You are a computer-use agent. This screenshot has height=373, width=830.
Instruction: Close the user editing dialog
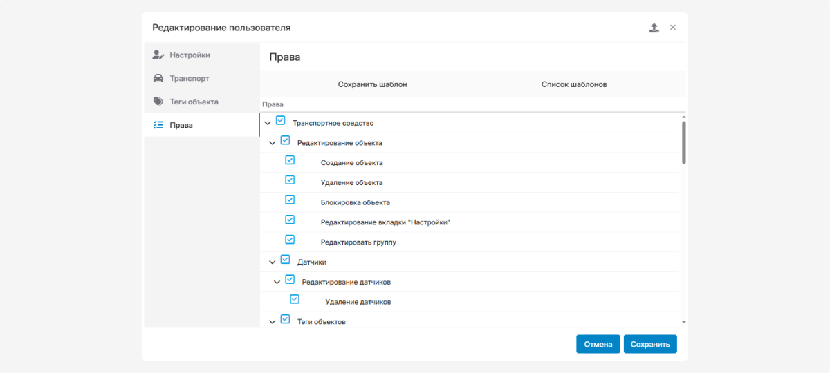[673, 28]
